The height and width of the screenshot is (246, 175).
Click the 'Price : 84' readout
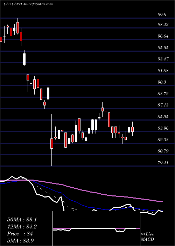pyautogui.click(x=20, y=234)
